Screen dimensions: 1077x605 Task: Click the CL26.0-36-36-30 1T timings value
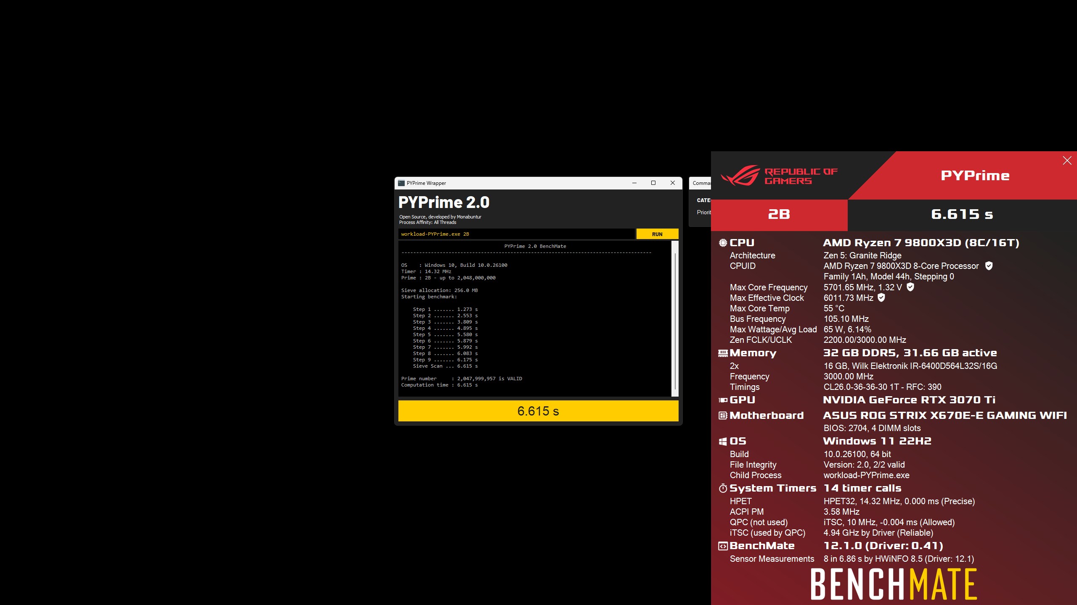tap(883, 387)
